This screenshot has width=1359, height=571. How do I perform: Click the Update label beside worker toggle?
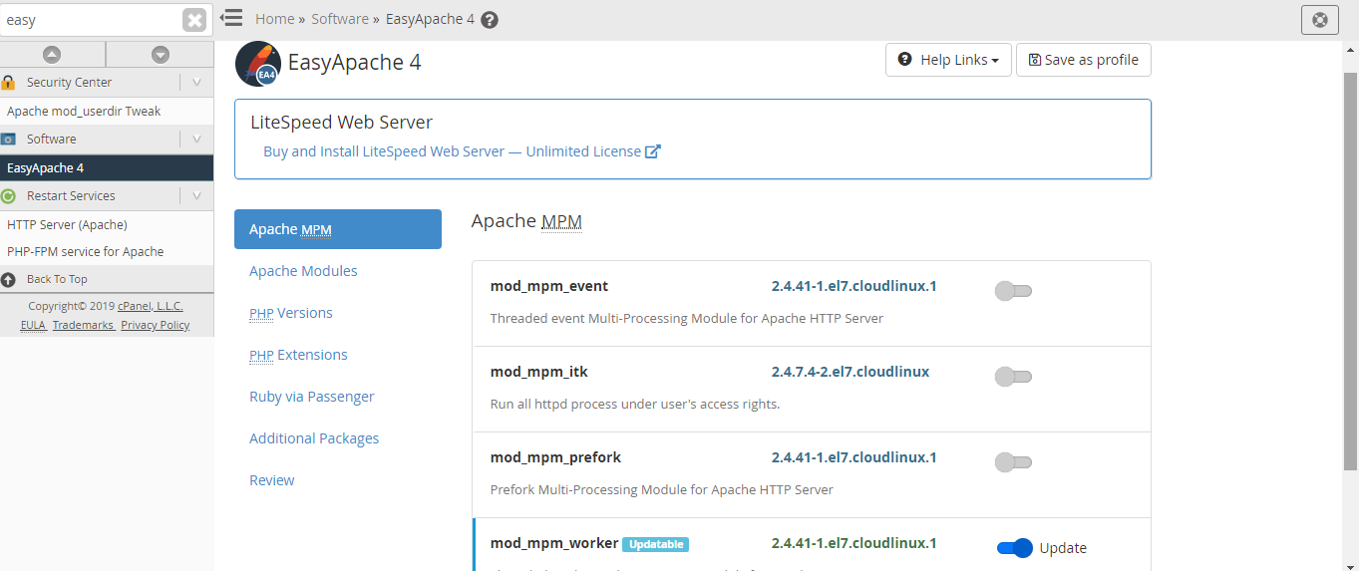pyautogui.click(x=1063, y=548)
